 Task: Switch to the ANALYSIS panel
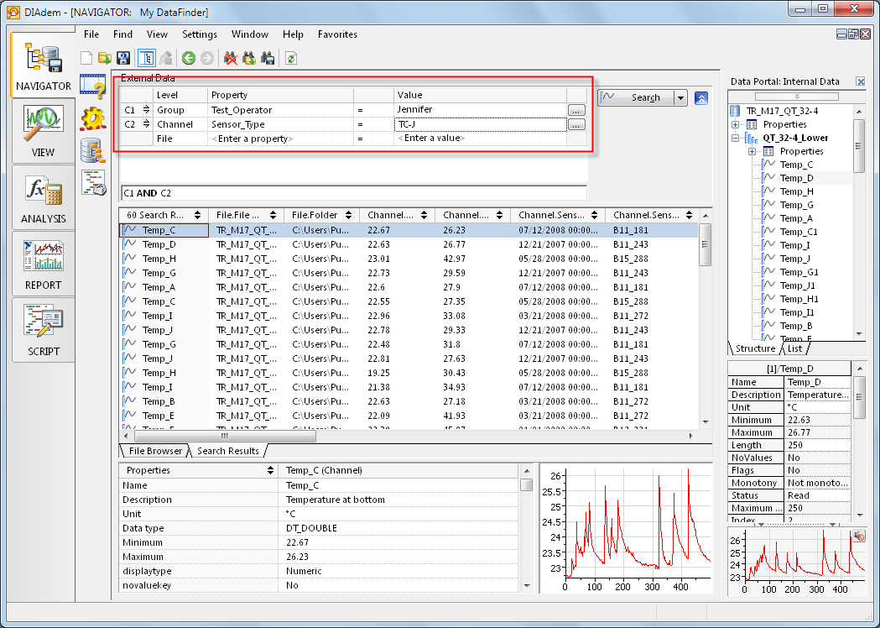pyautogui.click(x=43, y=196)
